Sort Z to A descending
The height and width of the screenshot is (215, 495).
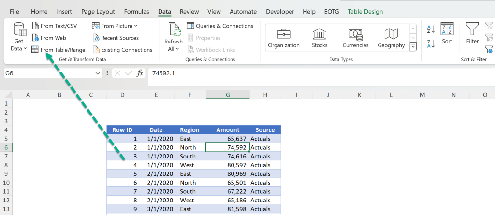pyautogui.click(x=431, y=44)
